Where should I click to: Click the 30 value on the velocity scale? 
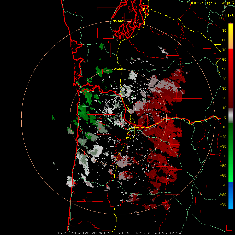tap(224, 89)
